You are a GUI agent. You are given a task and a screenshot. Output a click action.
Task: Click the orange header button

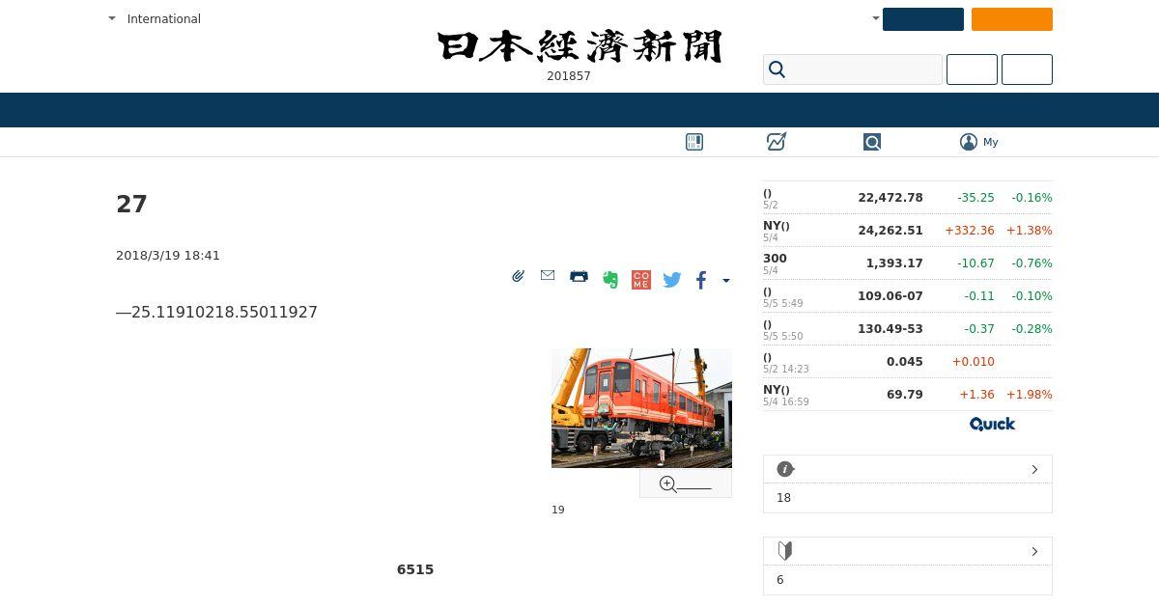click(x=1012, y=19)
